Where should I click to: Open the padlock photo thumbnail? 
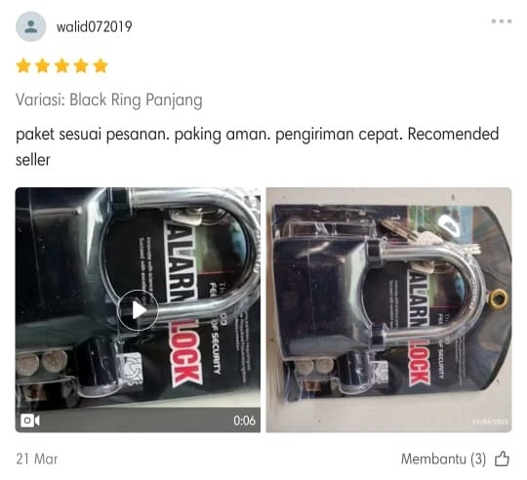pos(388,309)
